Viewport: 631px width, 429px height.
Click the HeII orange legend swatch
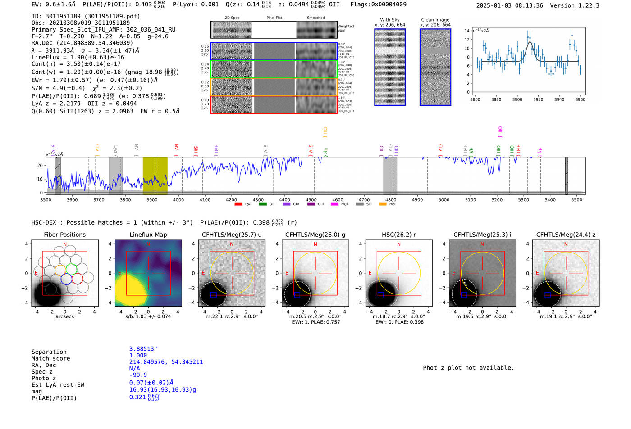coord(383,204)
